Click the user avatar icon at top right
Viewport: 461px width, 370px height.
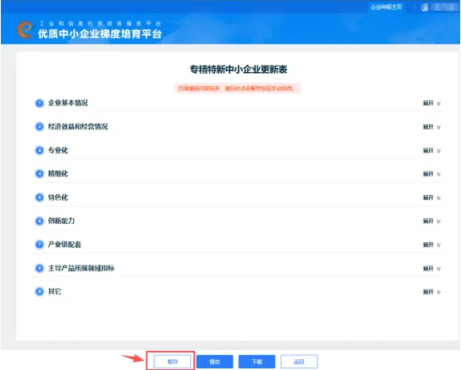(x=424, y=7)
